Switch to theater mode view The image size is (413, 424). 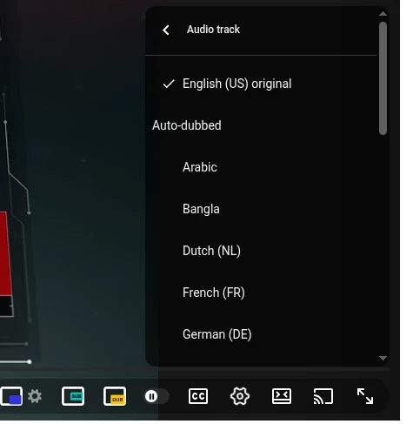pos(282,396)
